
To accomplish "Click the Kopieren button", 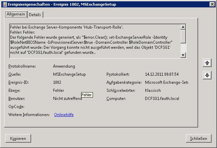I will coord(18,138).
